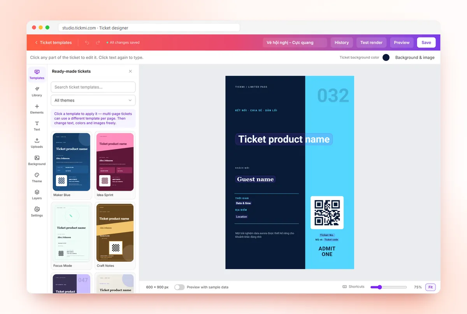The height and width of the screenshot is (314, 467).
Task: Click the redo arrow icon
Action: (x=98, y=42)
